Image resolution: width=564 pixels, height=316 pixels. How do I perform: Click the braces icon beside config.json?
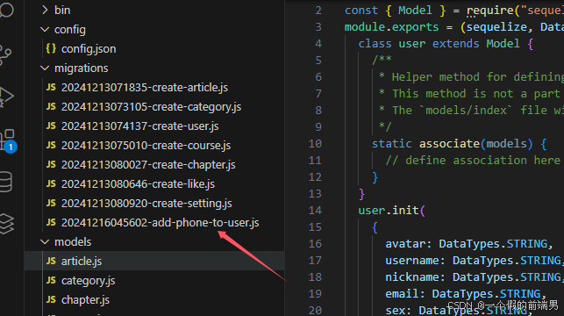pyautogui.click(x=51, y=48)
